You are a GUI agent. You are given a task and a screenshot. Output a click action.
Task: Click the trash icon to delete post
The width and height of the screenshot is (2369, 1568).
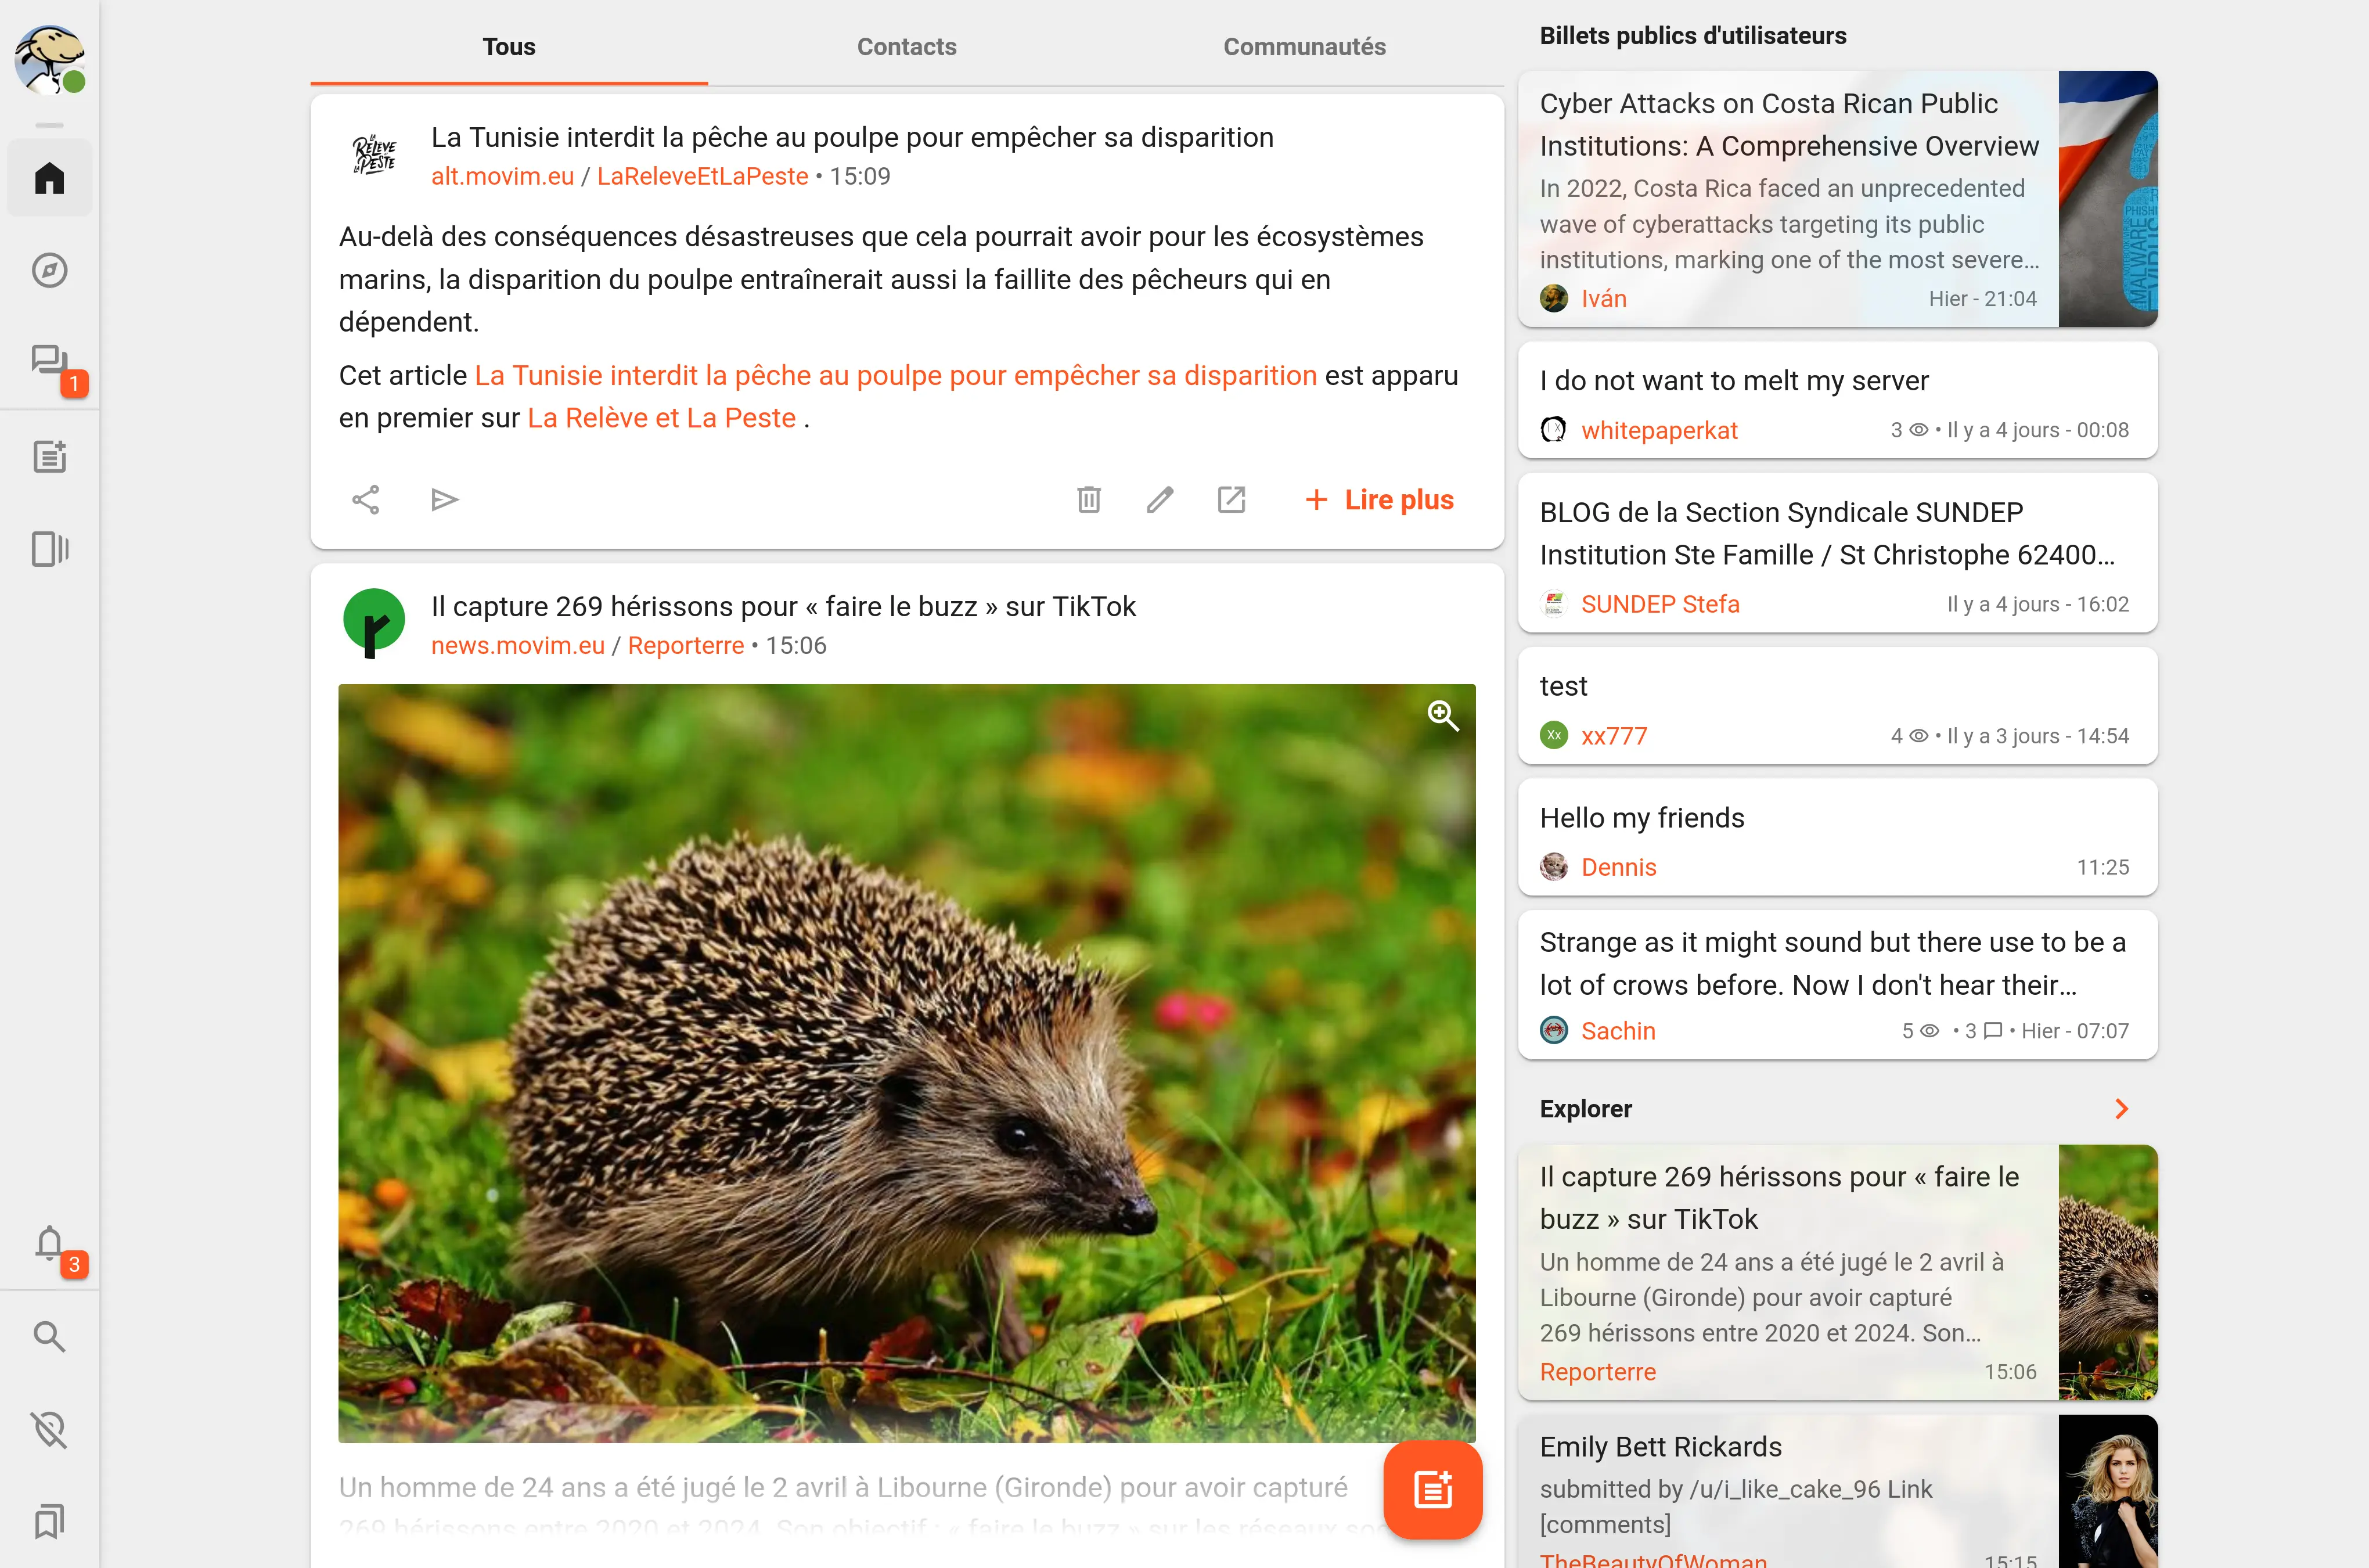pyautogui.click(x=1089, y=500)
